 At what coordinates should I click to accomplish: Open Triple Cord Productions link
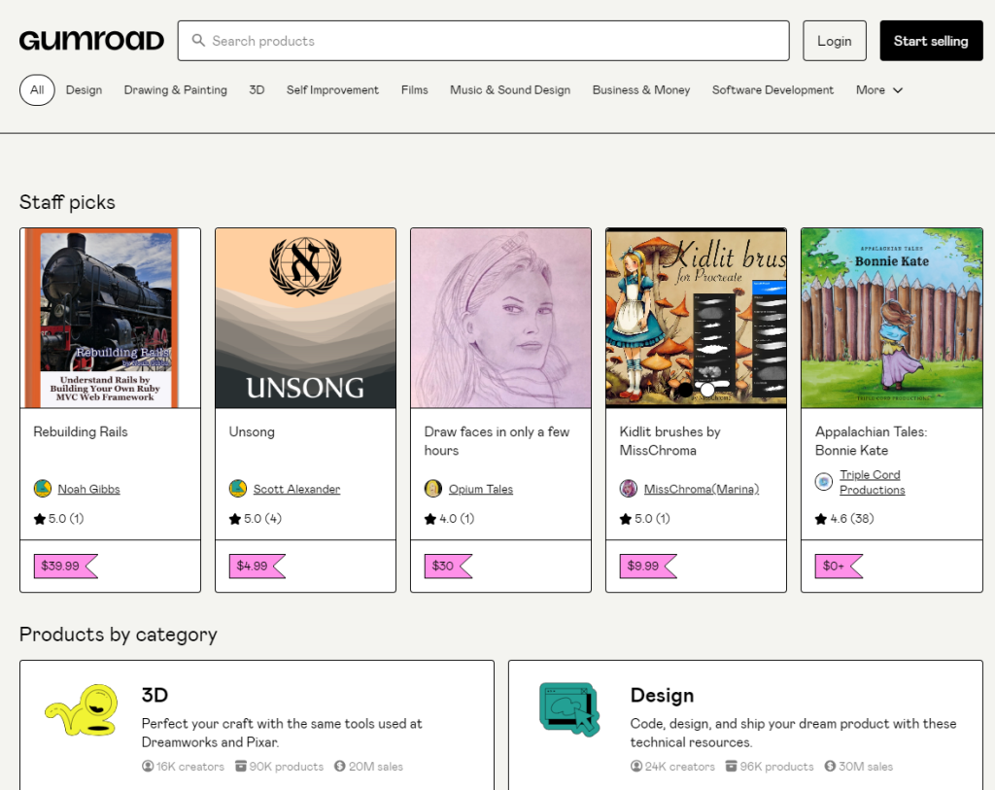872,482
